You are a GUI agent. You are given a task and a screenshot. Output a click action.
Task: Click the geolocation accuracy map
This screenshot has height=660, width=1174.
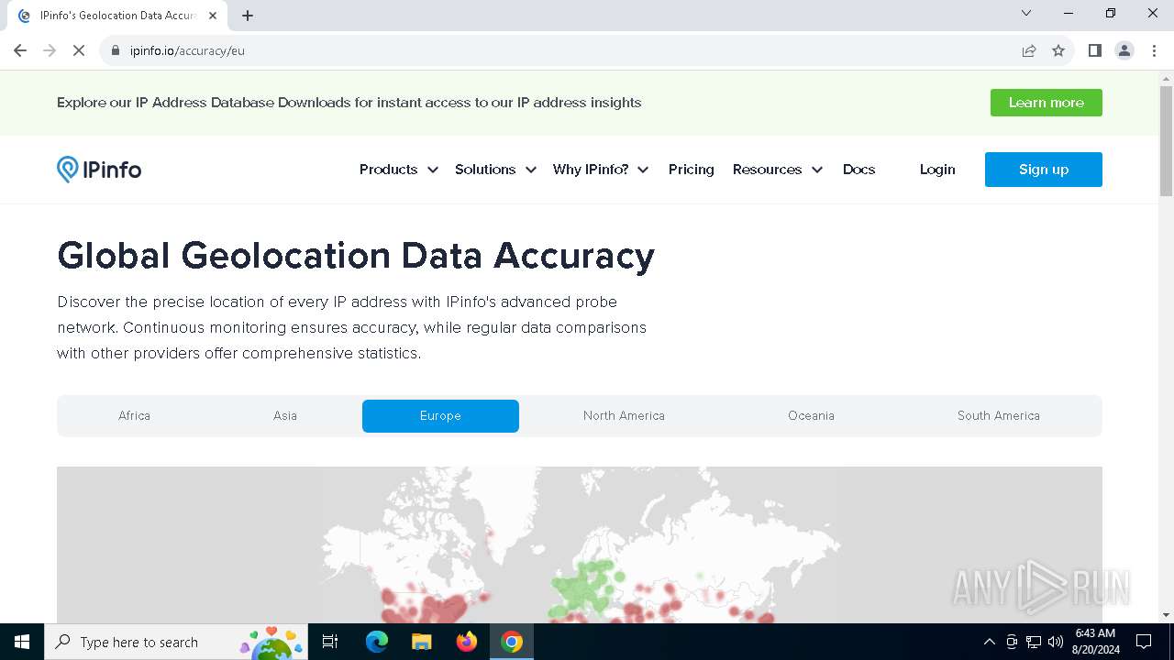(x=580, y=544)
